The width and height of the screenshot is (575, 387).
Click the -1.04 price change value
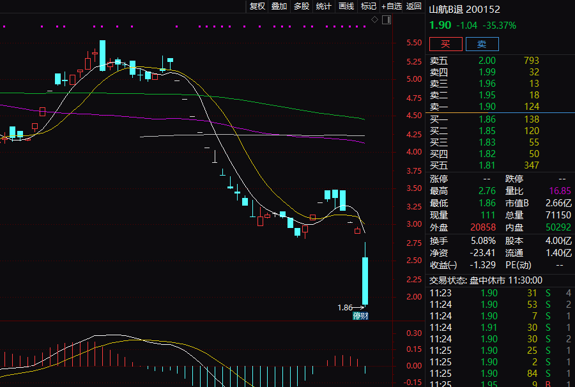(467, 26)
